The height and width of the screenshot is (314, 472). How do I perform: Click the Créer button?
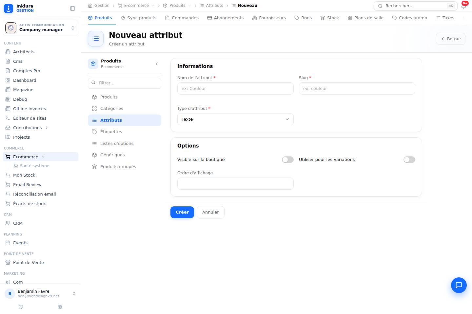[x=182, y=212]
